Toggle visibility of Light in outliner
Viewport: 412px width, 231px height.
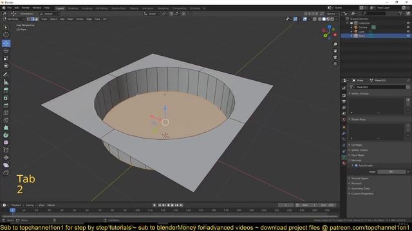pos(408,31)
